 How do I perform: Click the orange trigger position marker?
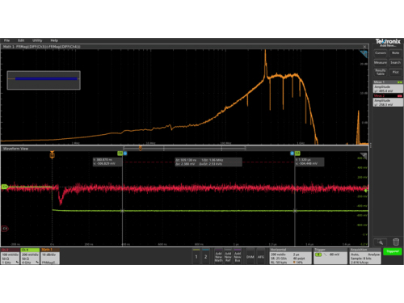tap(52, 154)
